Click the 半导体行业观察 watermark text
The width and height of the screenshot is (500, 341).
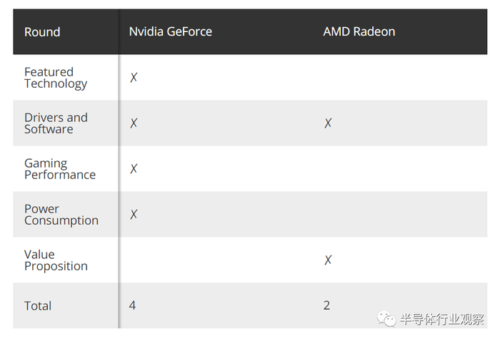[441, 319]
